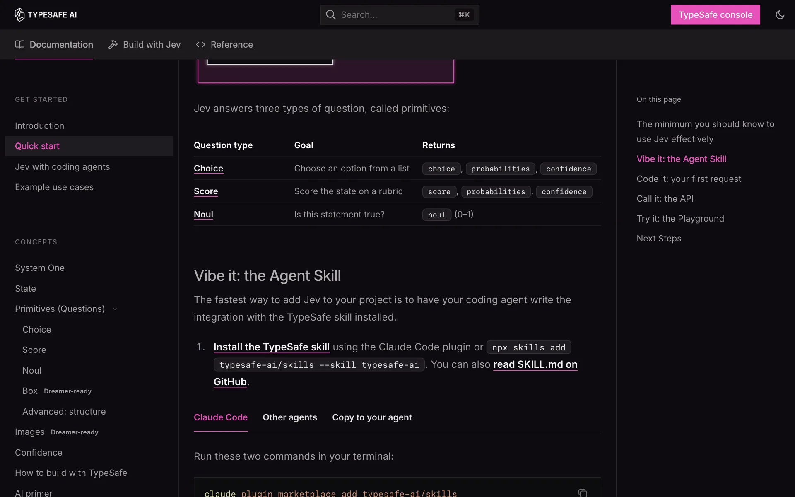
Task: Open the Reference tab
Action: 224,44
